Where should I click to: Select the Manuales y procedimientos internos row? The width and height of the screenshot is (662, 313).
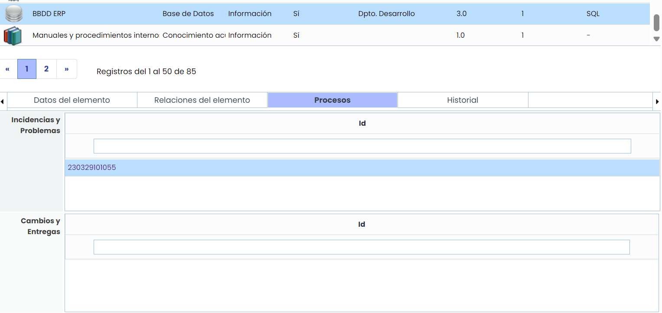[x=95, y=36]
